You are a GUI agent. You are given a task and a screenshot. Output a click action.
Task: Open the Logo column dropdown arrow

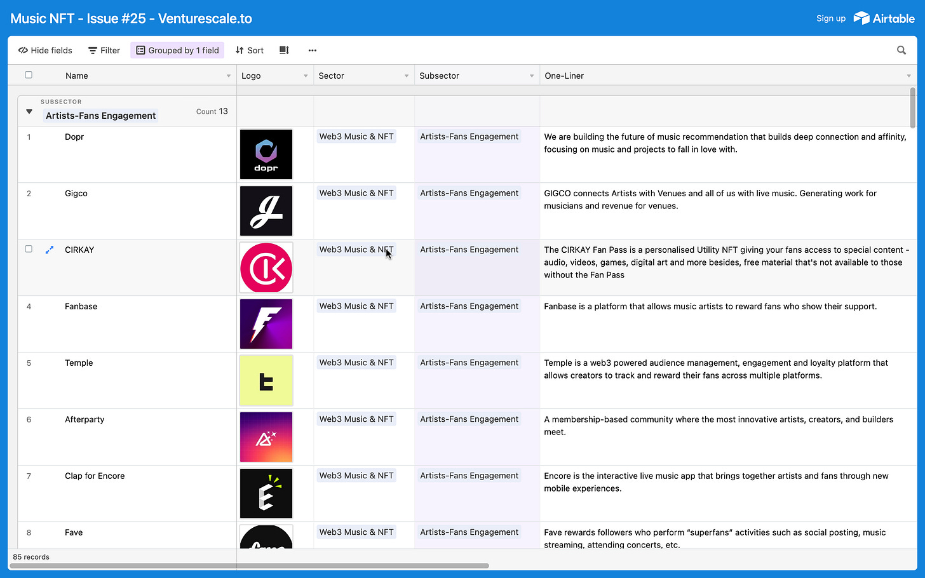(306, 76)
